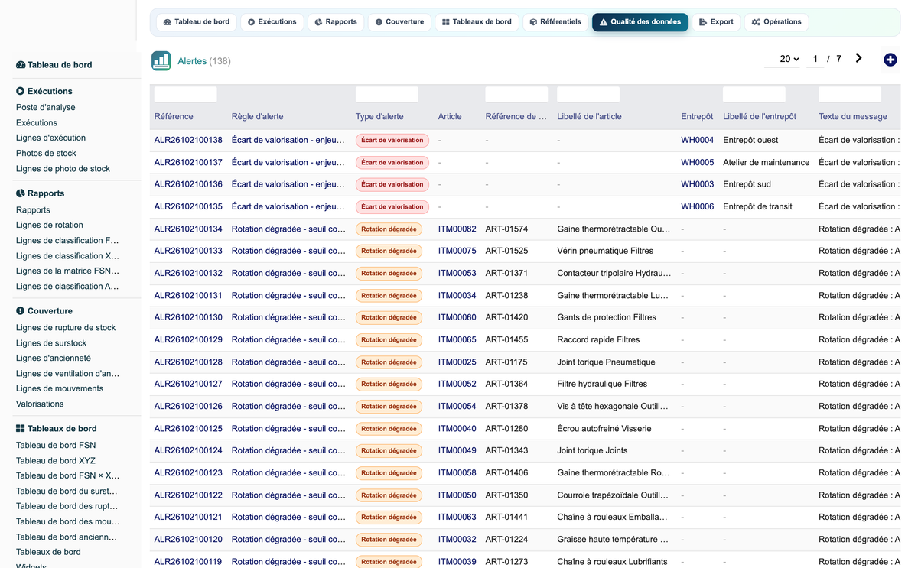Image resolution: width=918 pixels, height=568 pixels.
Task: Sort by Référence column header
Action: (174, 117)
